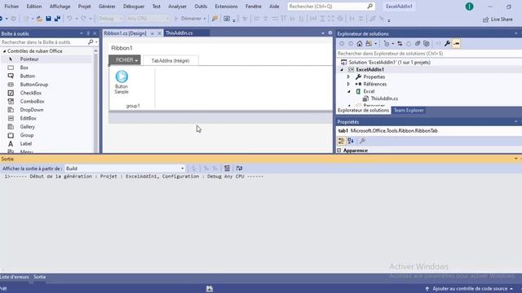The width and height of the screenshot is (522, 293).
Task: Open the Fichier menu
Action: pos(11,7)
